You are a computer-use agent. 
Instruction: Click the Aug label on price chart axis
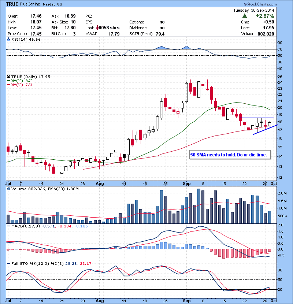[100, 183]
